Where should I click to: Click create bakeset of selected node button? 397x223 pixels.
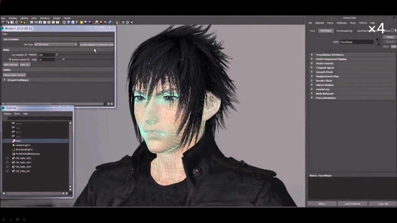pos(96,45)
